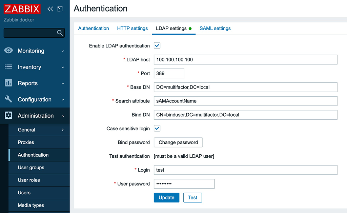
Task: Open the HTTP settings tab
Action: coord(132,28)
